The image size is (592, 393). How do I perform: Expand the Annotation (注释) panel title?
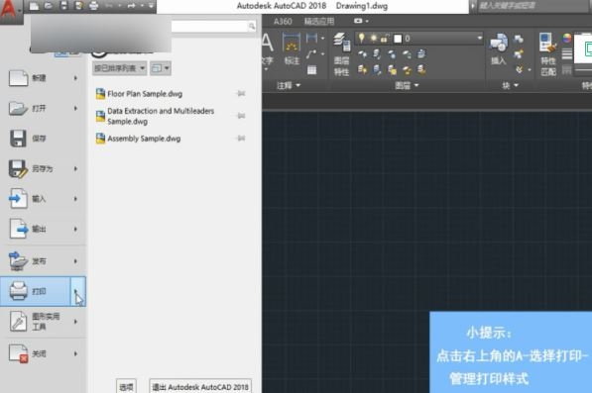point(289,85)
